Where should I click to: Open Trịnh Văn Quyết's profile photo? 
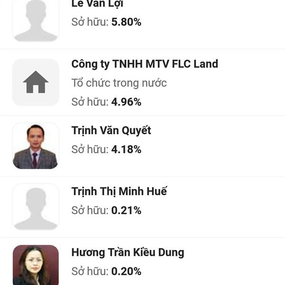pyautogui.click(x=36, y=146)
